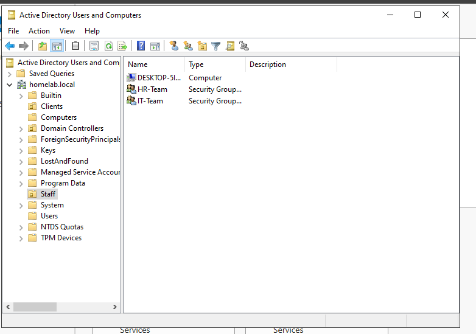The image size is (476, 334).
Task: Click the Refresh toolbar icon
Action: (108, 46)
